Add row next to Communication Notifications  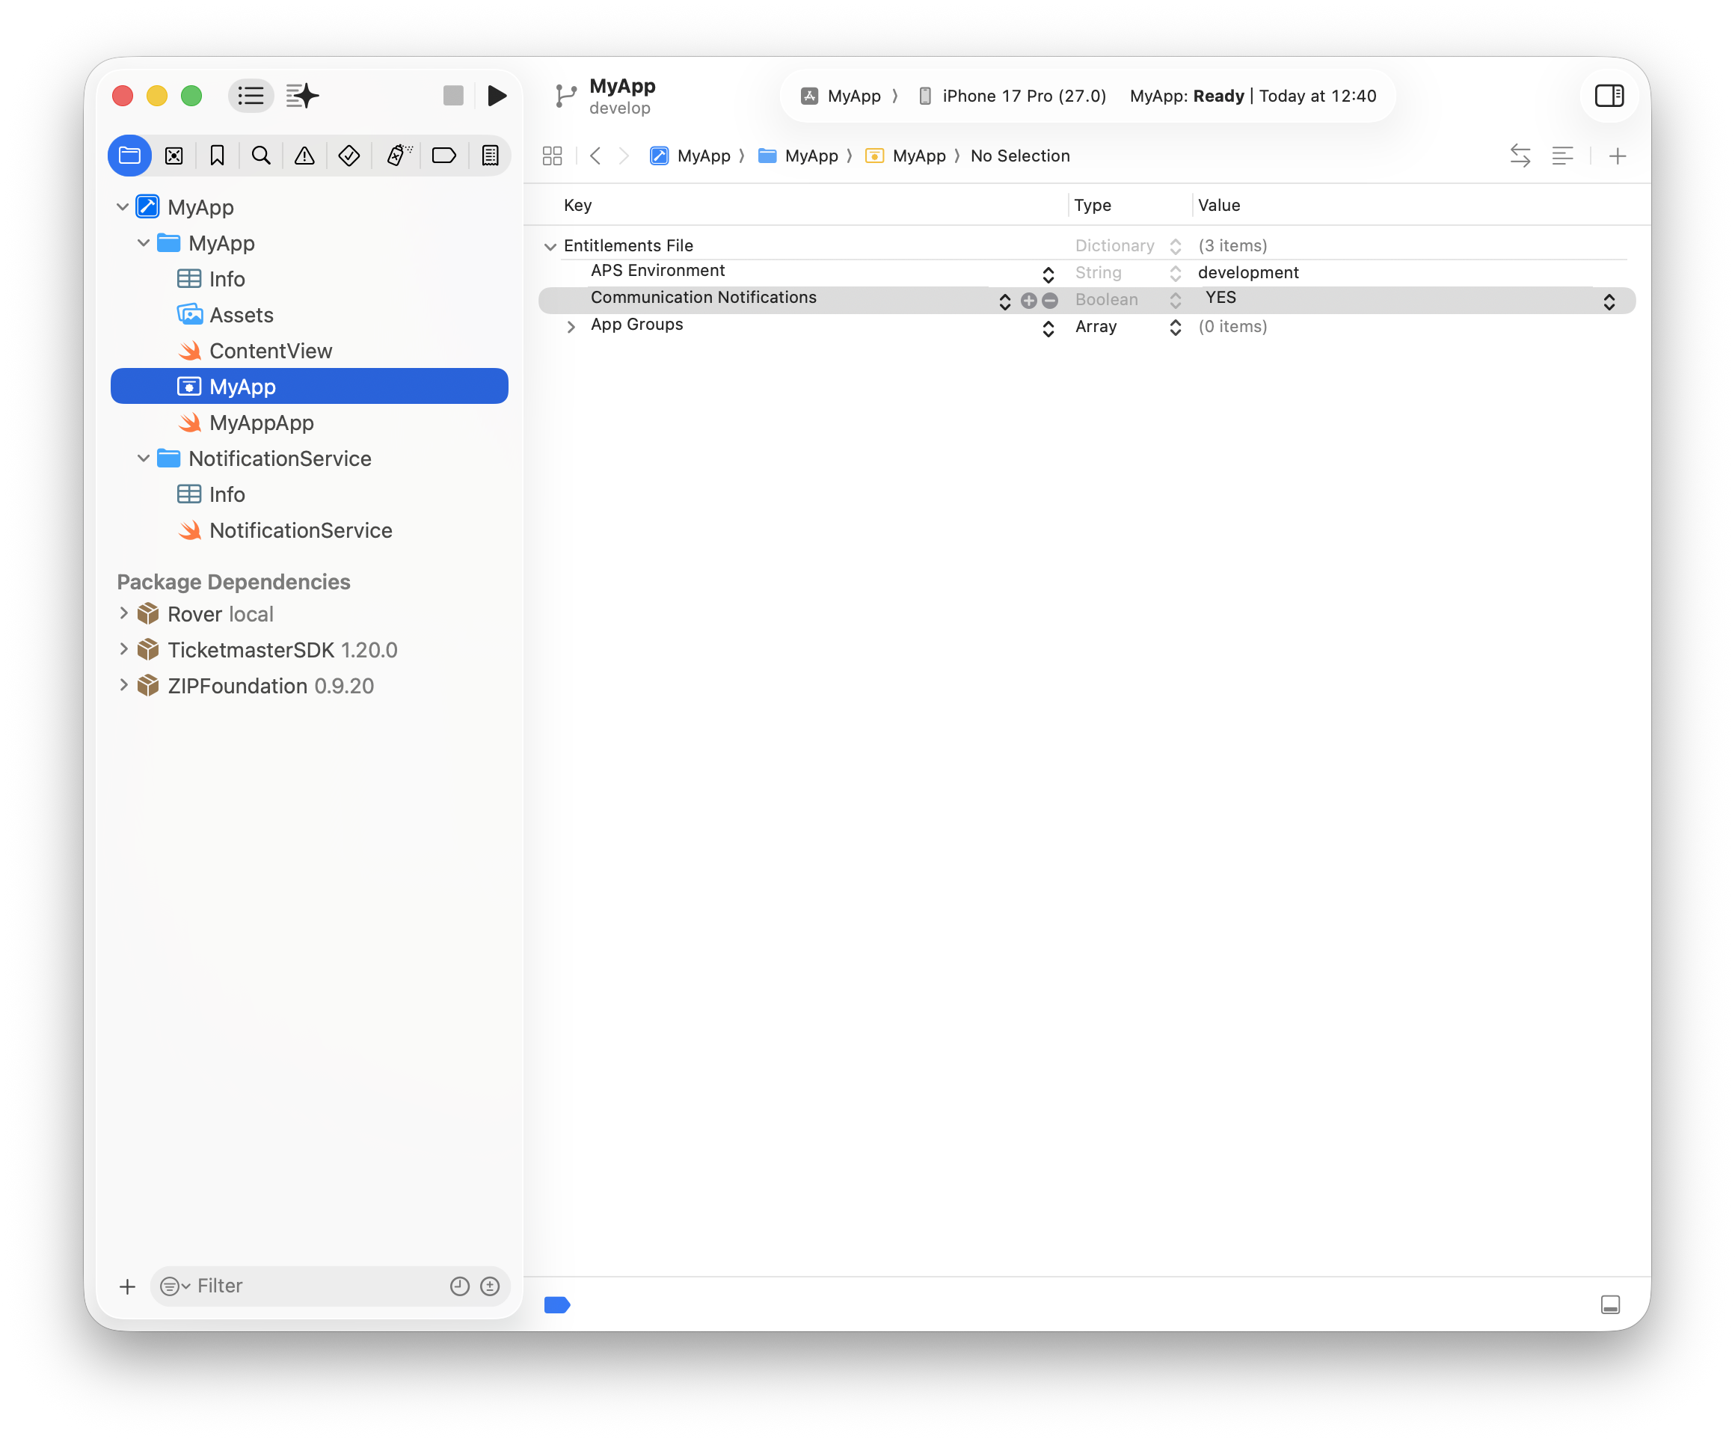(1028, 301)
